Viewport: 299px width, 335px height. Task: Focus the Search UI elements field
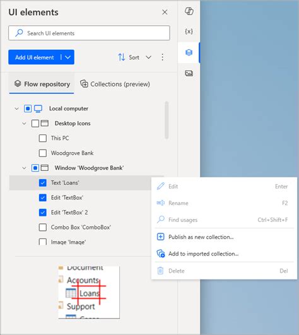89,33
